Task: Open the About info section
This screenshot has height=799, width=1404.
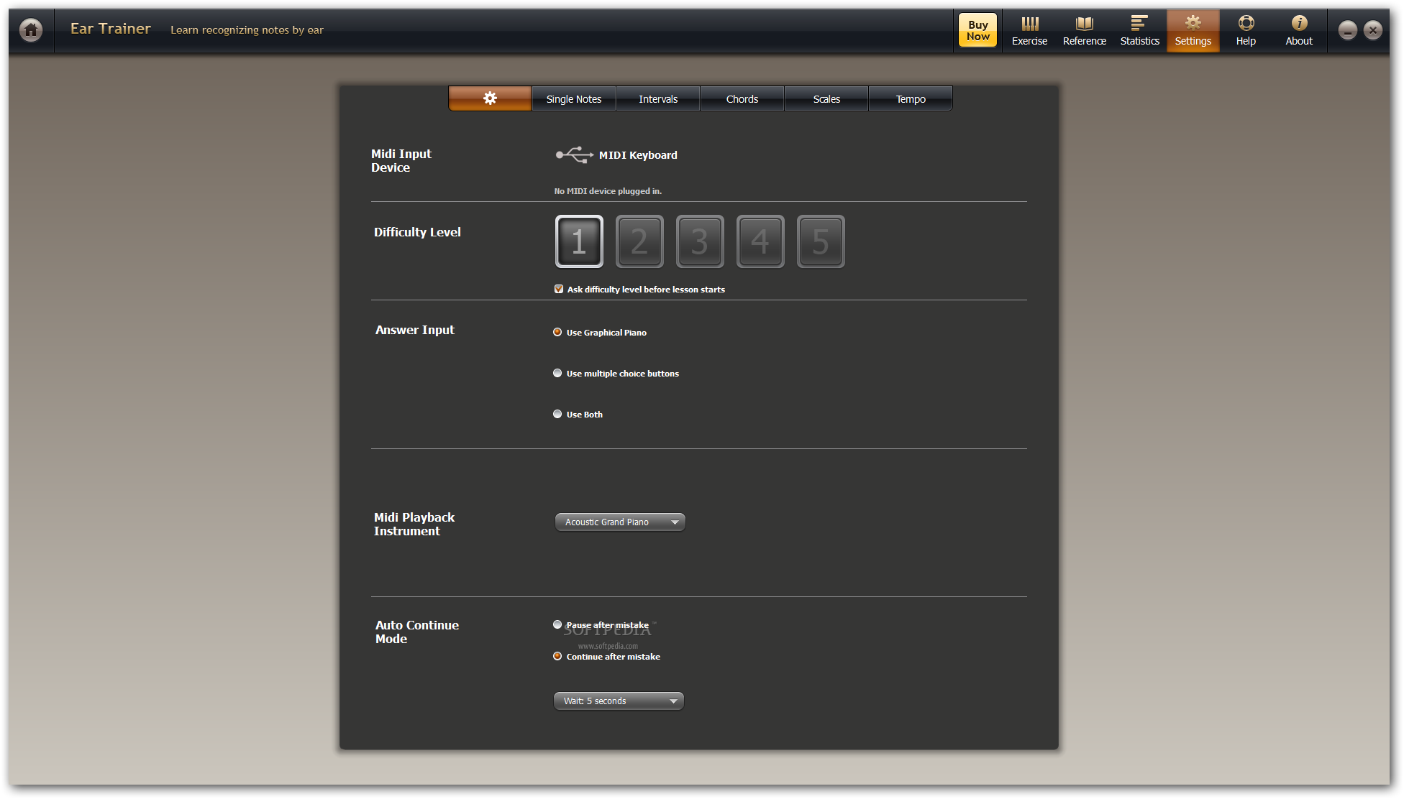Action: point(1299,31)
